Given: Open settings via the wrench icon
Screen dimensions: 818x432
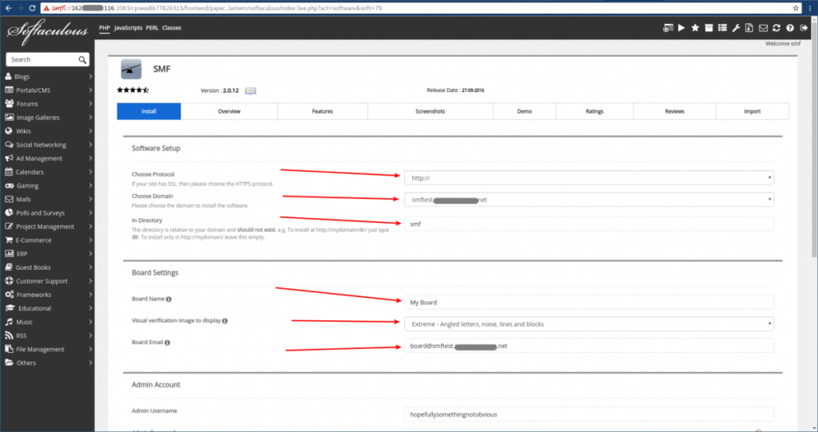Looking at the screenshot, I should click(x=736, y=28).
